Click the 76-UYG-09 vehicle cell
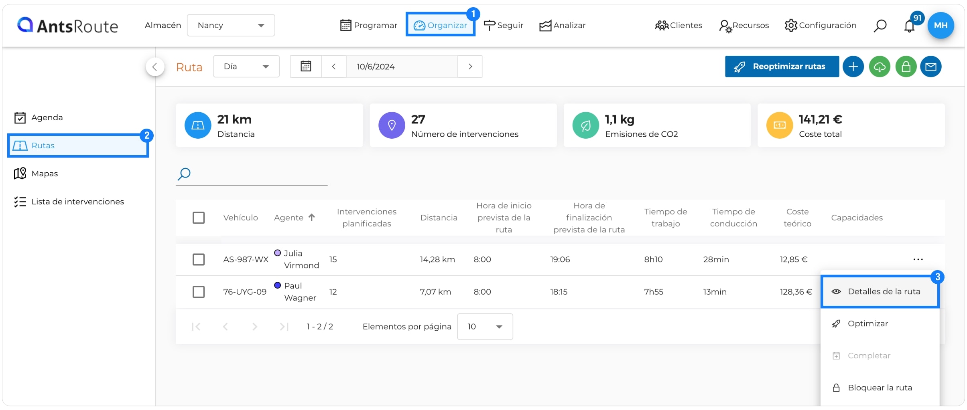The height and width of the screenshot is (410, 967). 245,292
